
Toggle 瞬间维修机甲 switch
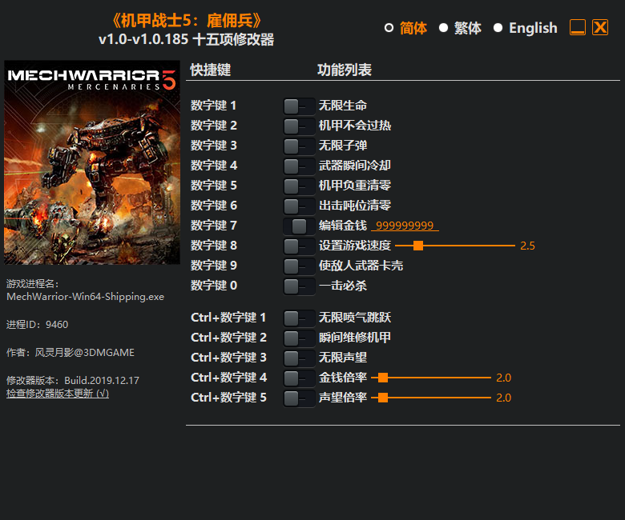tap(299, 338)
